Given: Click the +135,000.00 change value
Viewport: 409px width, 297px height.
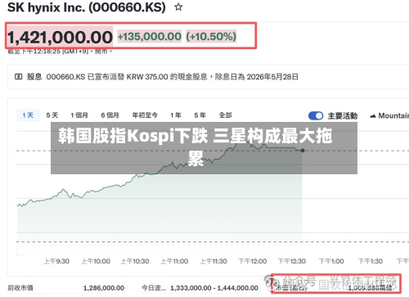Looking at the screenshot, I should tap(150, 37).
